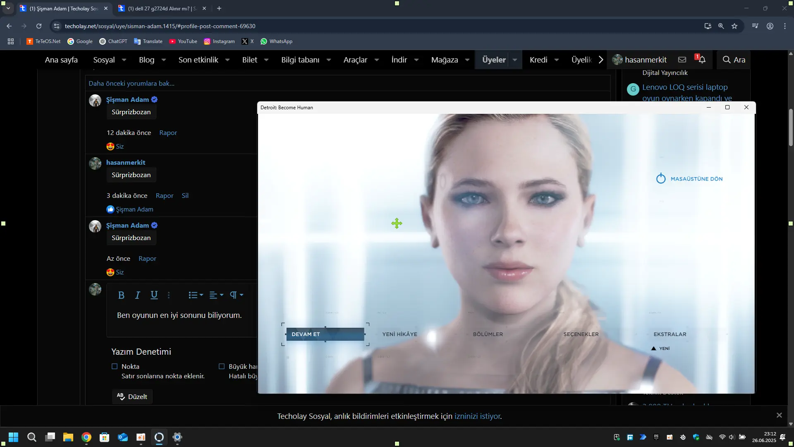Expand the Araçlar dropdown arrow
This screenshot has height=447, width=794.
click(377, 60)
